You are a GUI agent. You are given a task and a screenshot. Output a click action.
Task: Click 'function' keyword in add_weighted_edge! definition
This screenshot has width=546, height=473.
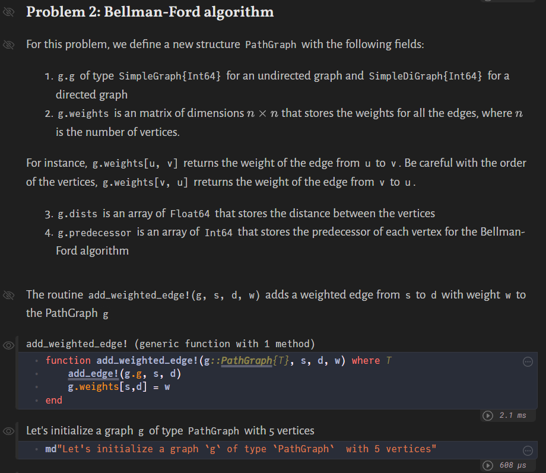coord(68,360)
